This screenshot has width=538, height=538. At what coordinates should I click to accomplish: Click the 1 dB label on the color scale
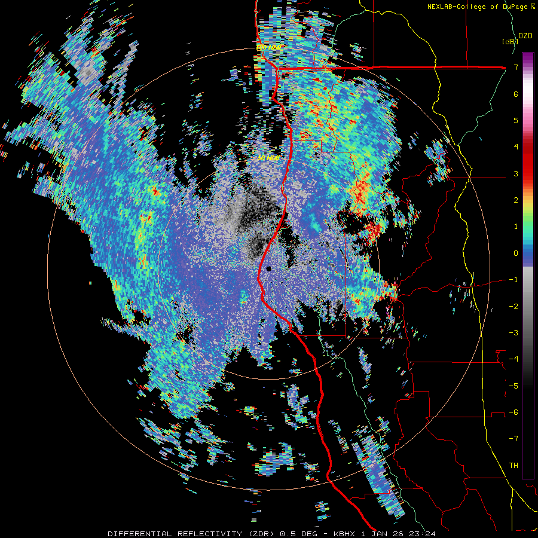(x=516, y=227)
